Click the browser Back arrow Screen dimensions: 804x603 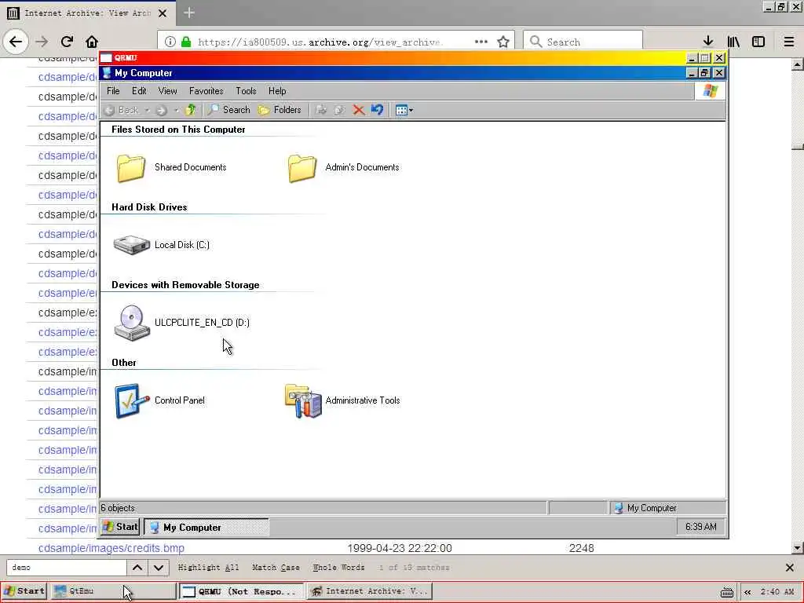click(16, 42)
